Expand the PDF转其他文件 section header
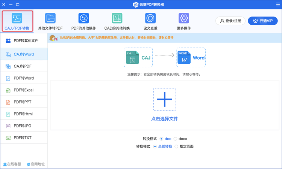Image resolution: width=282 pixels, height=169 pixels. [x=24, y=41]
